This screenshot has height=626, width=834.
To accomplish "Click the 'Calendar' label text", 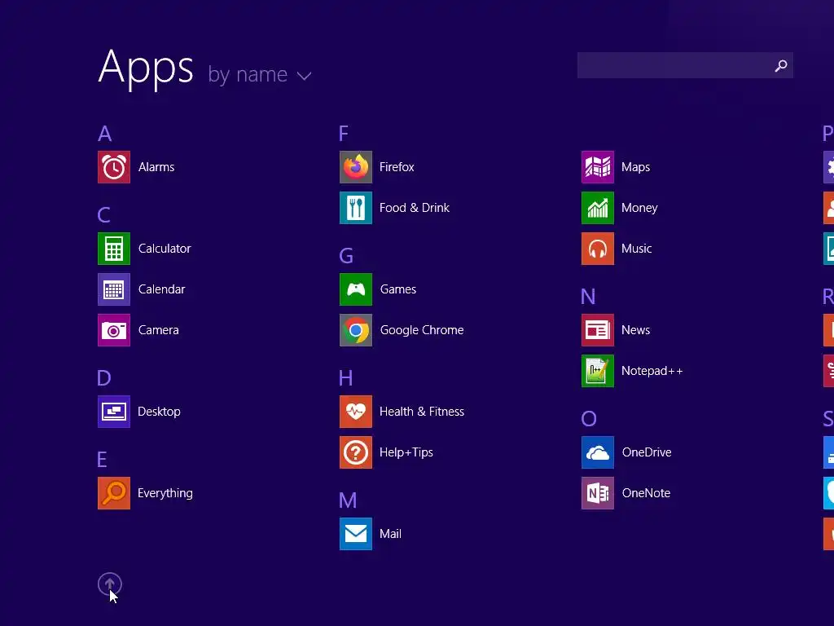I will click(162, 289).
